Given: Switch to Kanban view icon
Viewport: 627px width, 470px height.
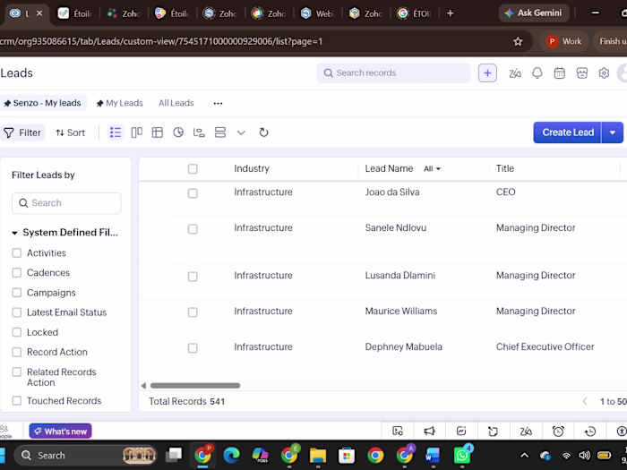Looking at the screenshot, I should click(x=137, y=132).
